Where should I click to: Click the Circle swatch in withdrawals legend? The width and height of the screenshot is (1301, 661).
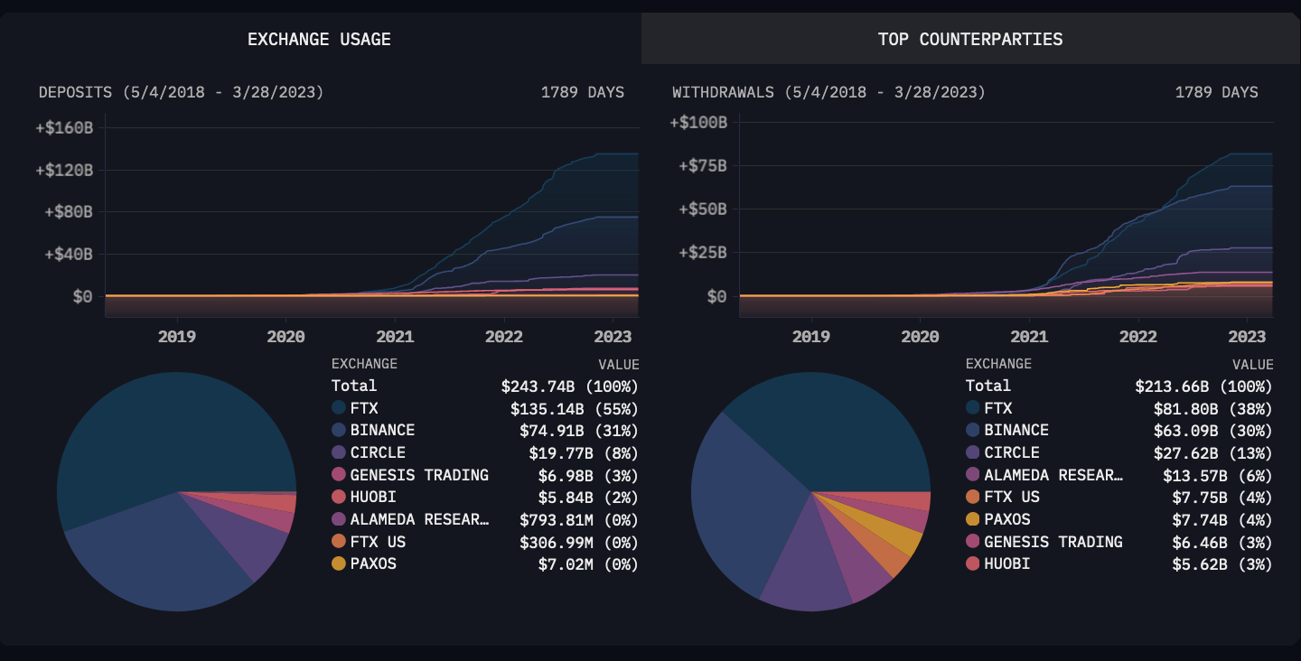coord(973,452)
